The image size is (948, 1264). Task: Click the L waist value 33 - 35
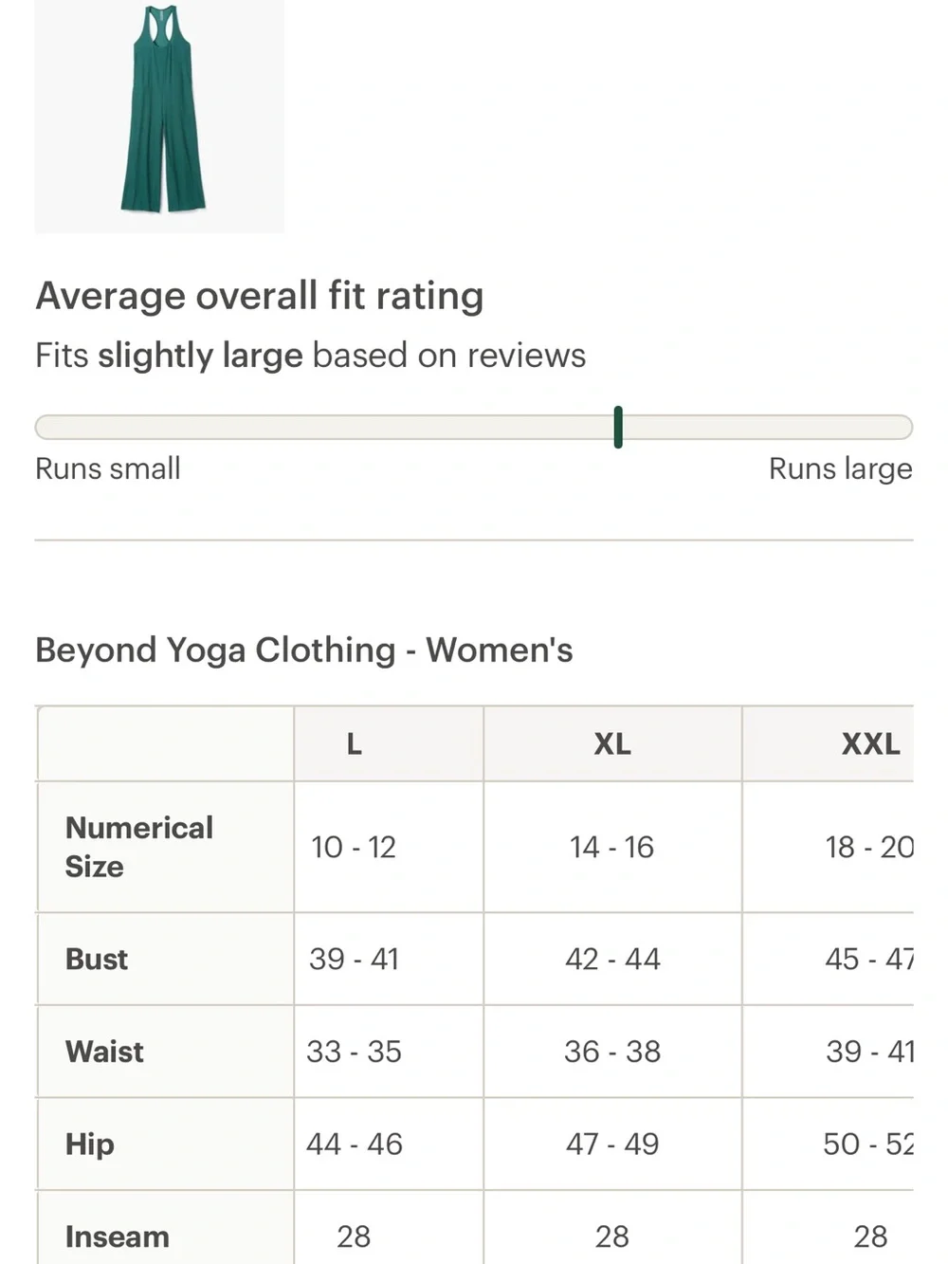coord(355,1052)
